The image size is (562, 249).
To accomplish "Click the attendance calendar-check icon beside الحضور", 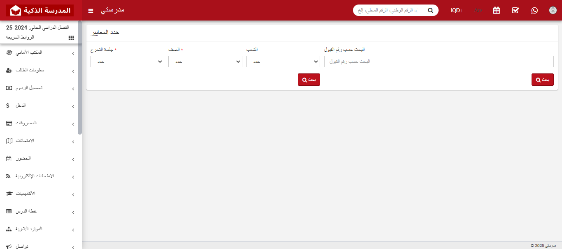I will [x=8, y=158].
